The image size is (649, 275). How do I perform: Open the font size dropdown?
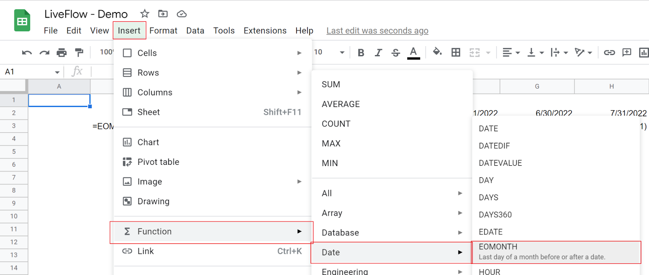[342, 52]
